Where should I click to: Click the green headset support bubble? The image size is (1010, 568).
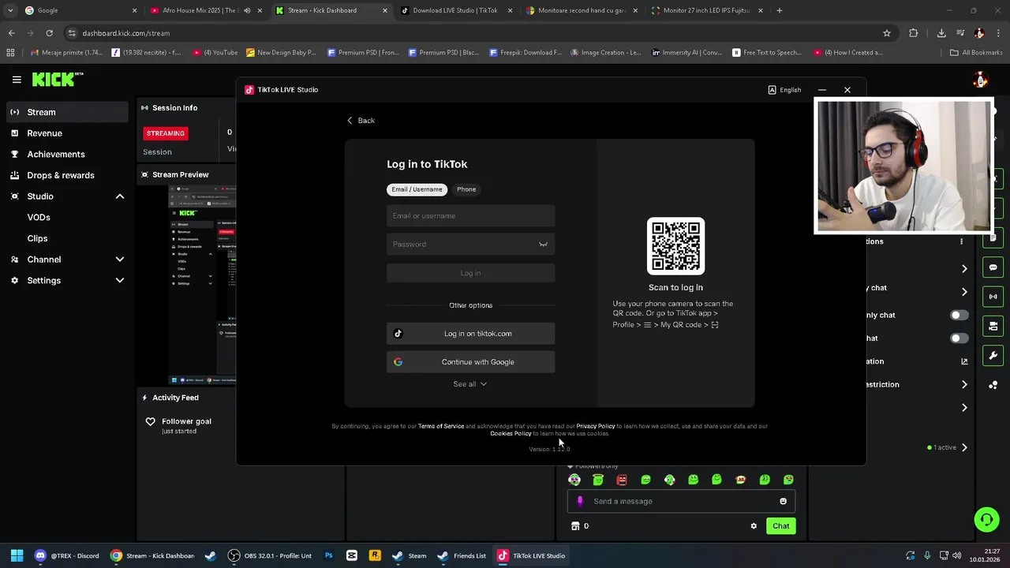click(x=986, y=519)
